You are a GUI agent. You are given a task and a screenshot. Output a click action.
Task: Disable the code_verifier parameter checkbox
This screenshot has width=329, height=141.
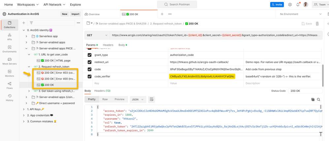click(89, 76)
